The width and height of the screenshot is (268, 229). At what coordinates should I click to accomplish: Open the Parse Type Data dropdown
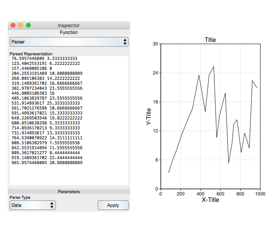(33, 205)
